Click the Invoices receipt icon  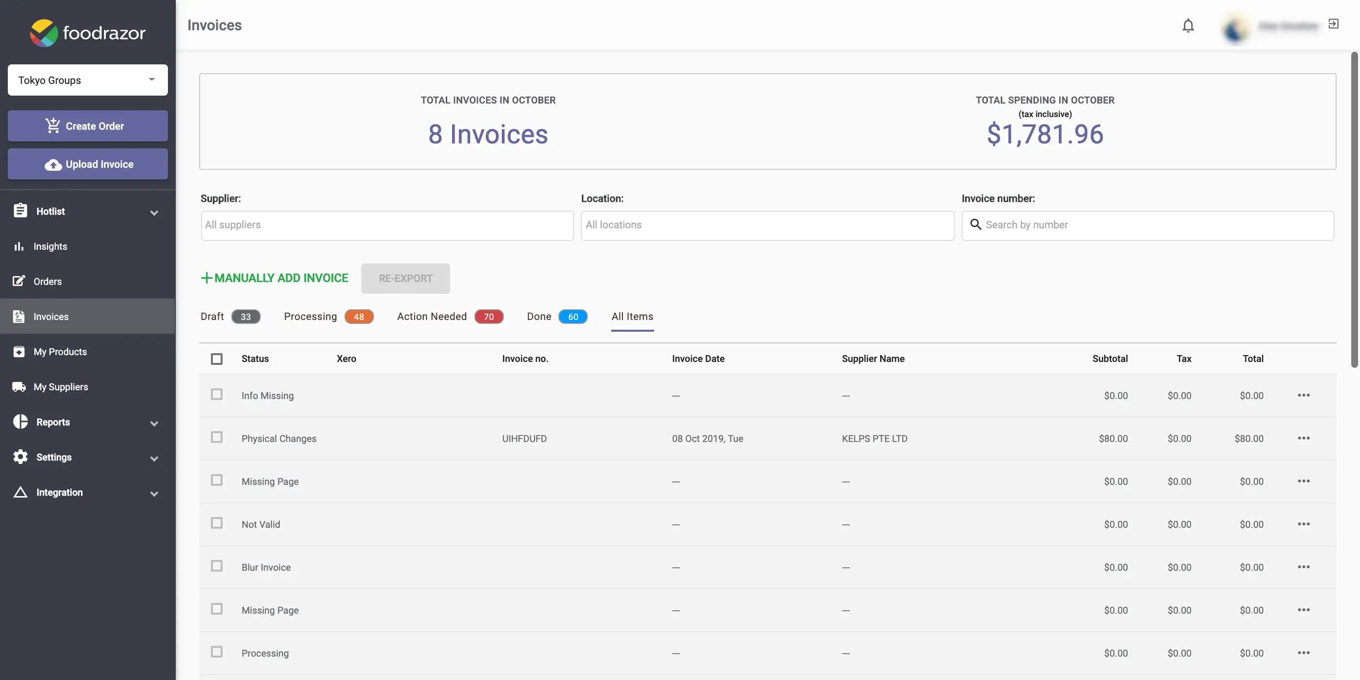[19, 316]
